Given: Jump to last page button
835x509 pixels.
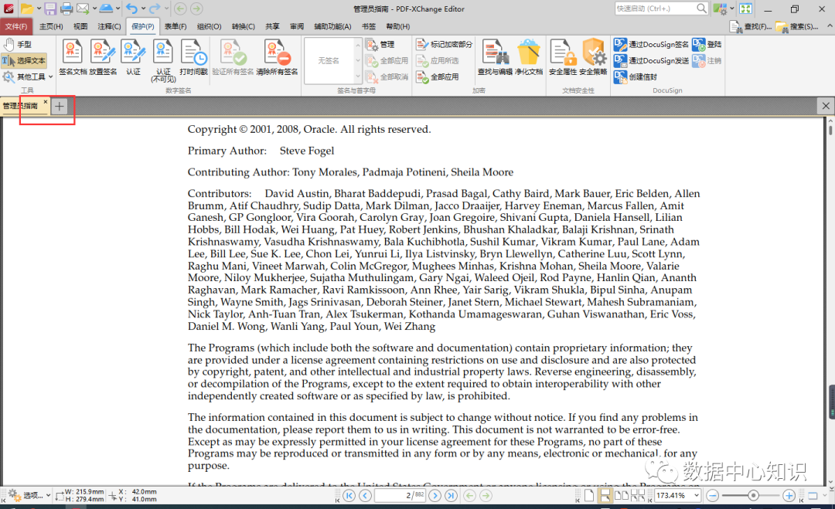Looking at the screenshot, I should point(451,496).
